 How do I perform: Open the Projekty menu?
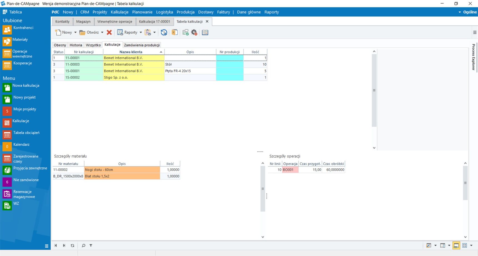click(100, 12)
